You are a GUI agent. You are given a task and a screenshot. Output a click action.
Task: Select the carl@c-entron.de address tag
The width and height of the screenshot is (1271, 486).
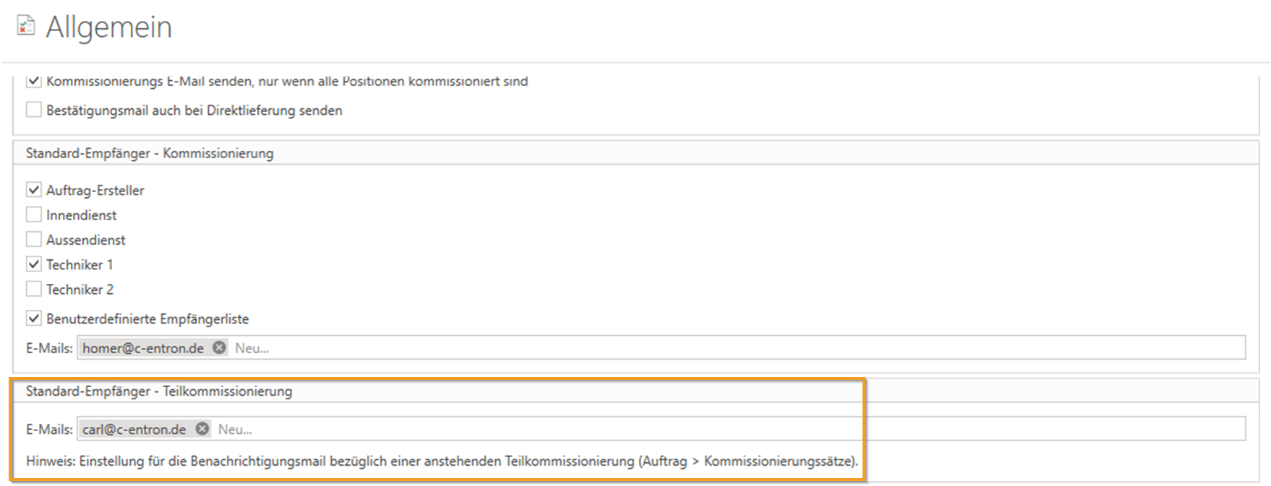click(x=134, y=429)
